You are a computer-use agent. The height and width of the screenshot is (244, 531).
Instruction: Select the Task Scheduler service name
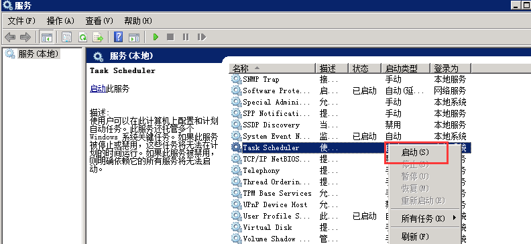[272, 147]
